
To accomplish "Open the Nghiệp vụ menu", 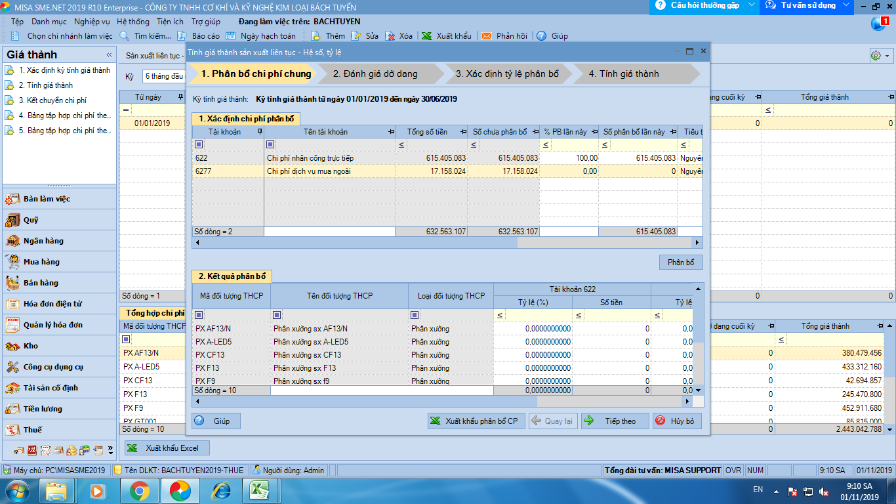I will tap(92, 22).
